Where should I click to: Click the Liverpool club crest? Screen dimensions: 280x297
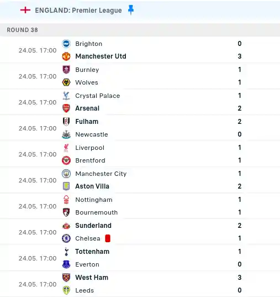(66, 148)
